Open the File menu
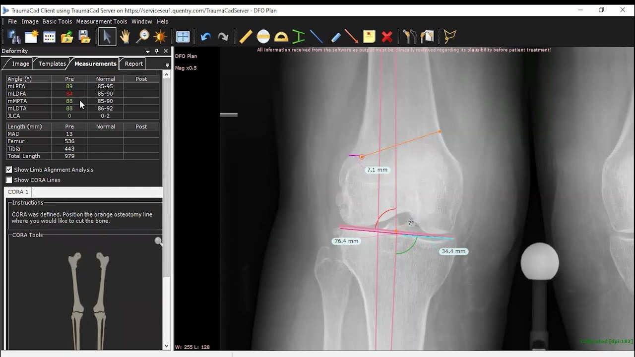Viewport: 635px width, 357px height. [12, 21]
